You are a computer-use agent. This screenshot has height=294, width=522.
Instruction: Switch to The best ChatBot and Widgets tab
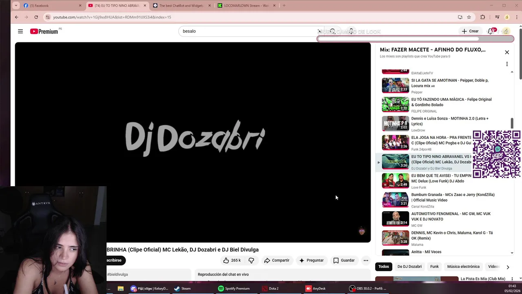pyautogui.click(x=183, y=6)
